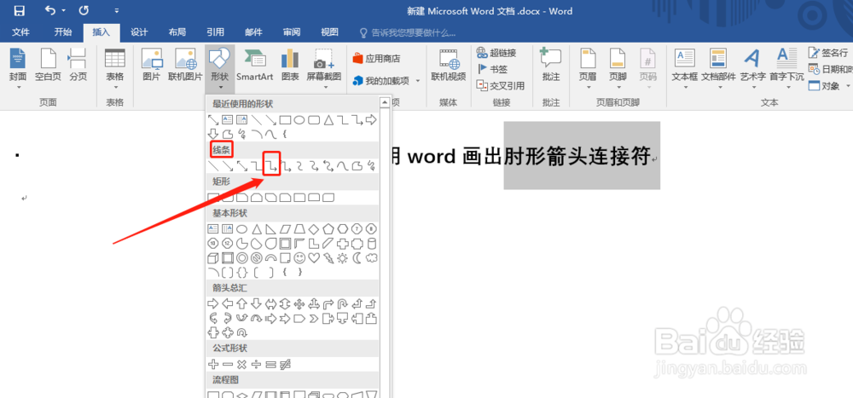Viewport: 853px width, 398px height.
Task: Select the left-right block arrow
Action: [x=271, y=303]
